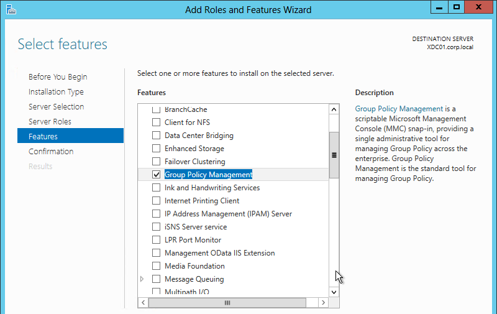This screenshot has height=314, width=497.
Task: Check the Client for NFS feature
Action: click(157, 122)
